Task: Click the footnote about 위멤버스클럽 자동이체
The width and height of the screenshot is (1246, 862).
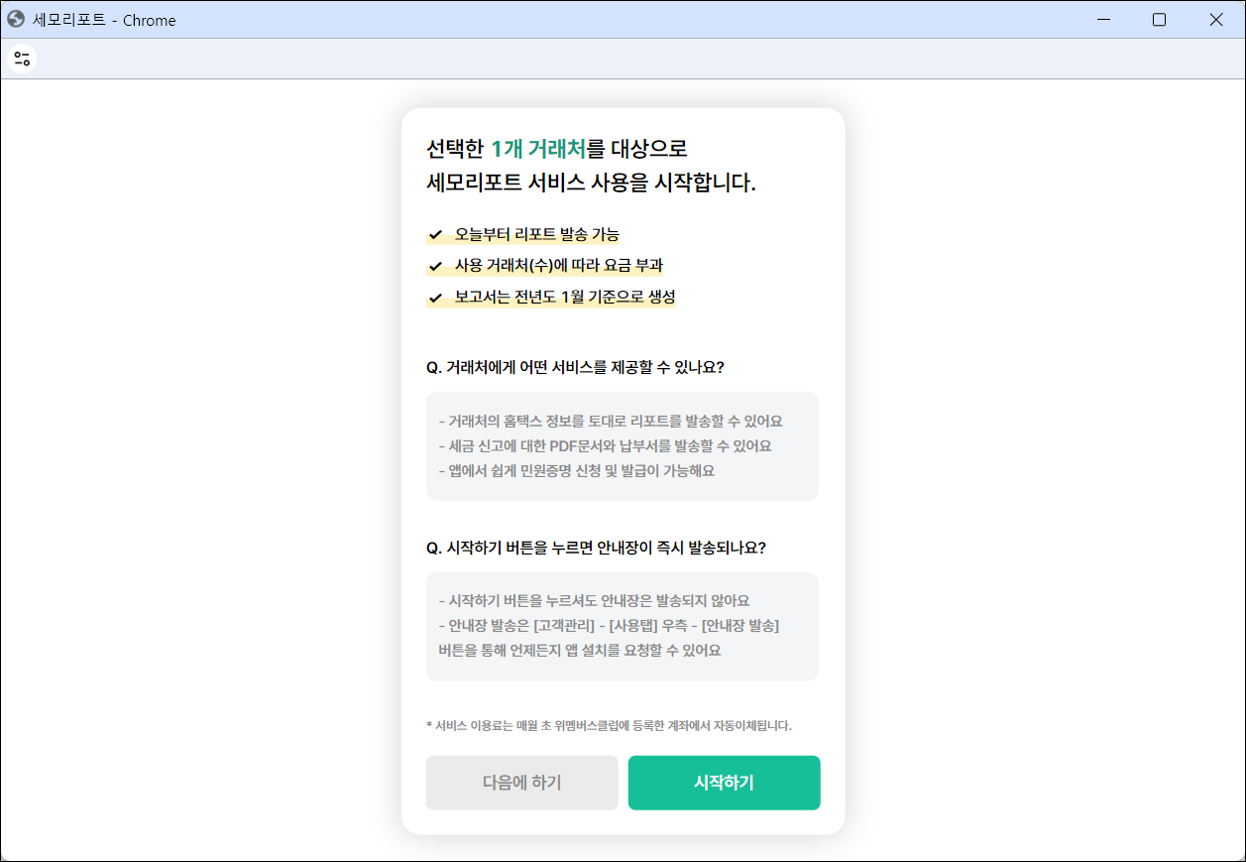Action: [x=609, y=725]
